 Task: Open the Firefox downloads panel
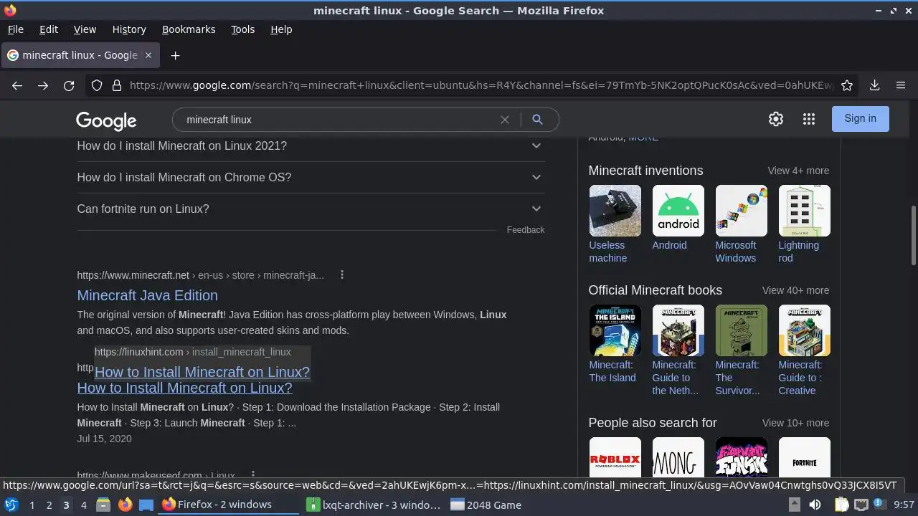pyautogui.click(x=874, y=85)
